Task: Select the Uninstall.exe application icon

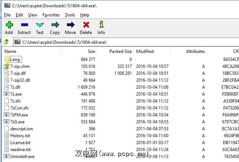Action: tap(7, 157)
